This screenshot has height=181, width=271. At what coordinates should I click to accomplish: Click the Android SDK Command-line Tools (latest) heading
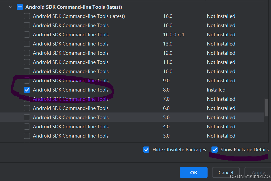click(74, 7)
